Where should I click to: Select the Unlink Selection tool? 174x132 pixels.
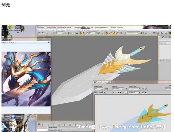[51, 33]
